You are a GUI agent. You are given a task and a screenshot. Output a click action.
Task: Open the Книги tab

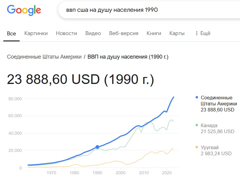(x=154, y=33)
